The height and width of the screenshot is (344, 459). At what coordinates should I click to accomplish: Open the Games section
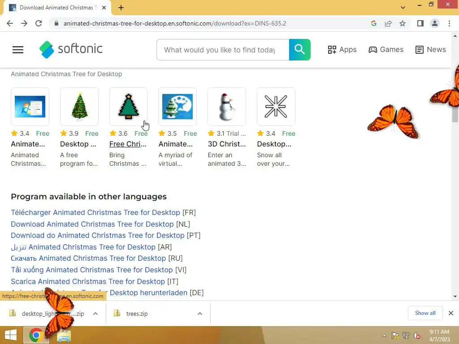click(x=386, y=50)
